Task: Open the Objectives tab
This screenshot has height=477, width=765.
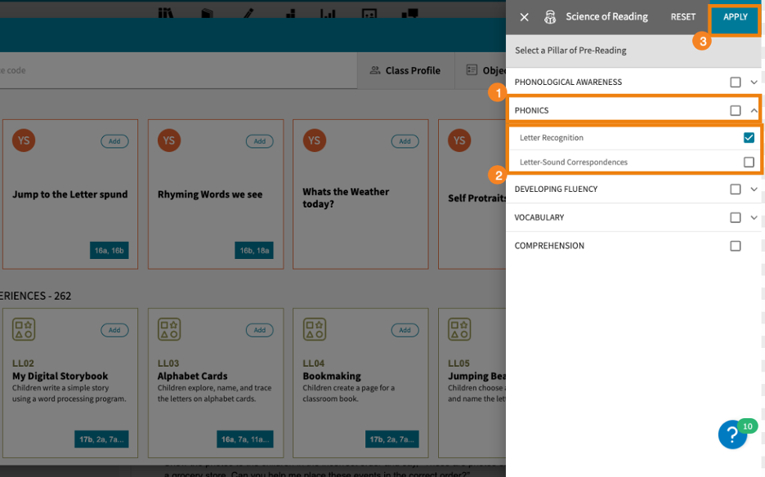Action: 485,71
